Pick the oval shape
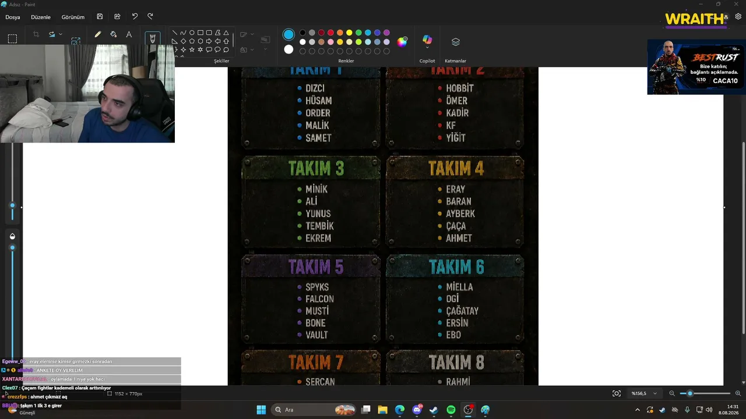Screen dimensions: 746x419 tap(192, 33)
